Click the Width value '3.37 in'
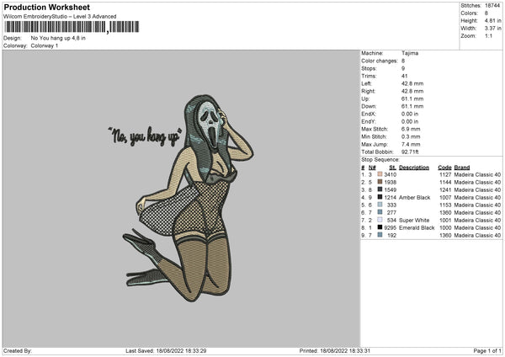This screenshot has height=357, width=505. click(492, 29)
